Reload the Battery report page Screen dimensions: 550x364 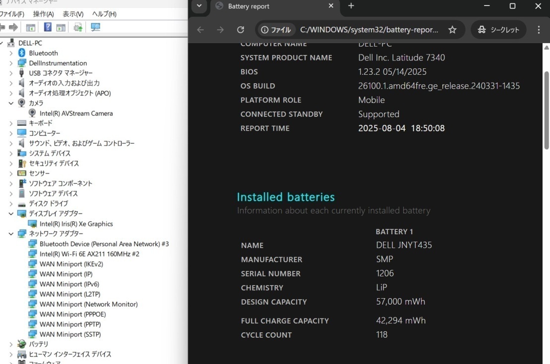[x=241, y=30]
